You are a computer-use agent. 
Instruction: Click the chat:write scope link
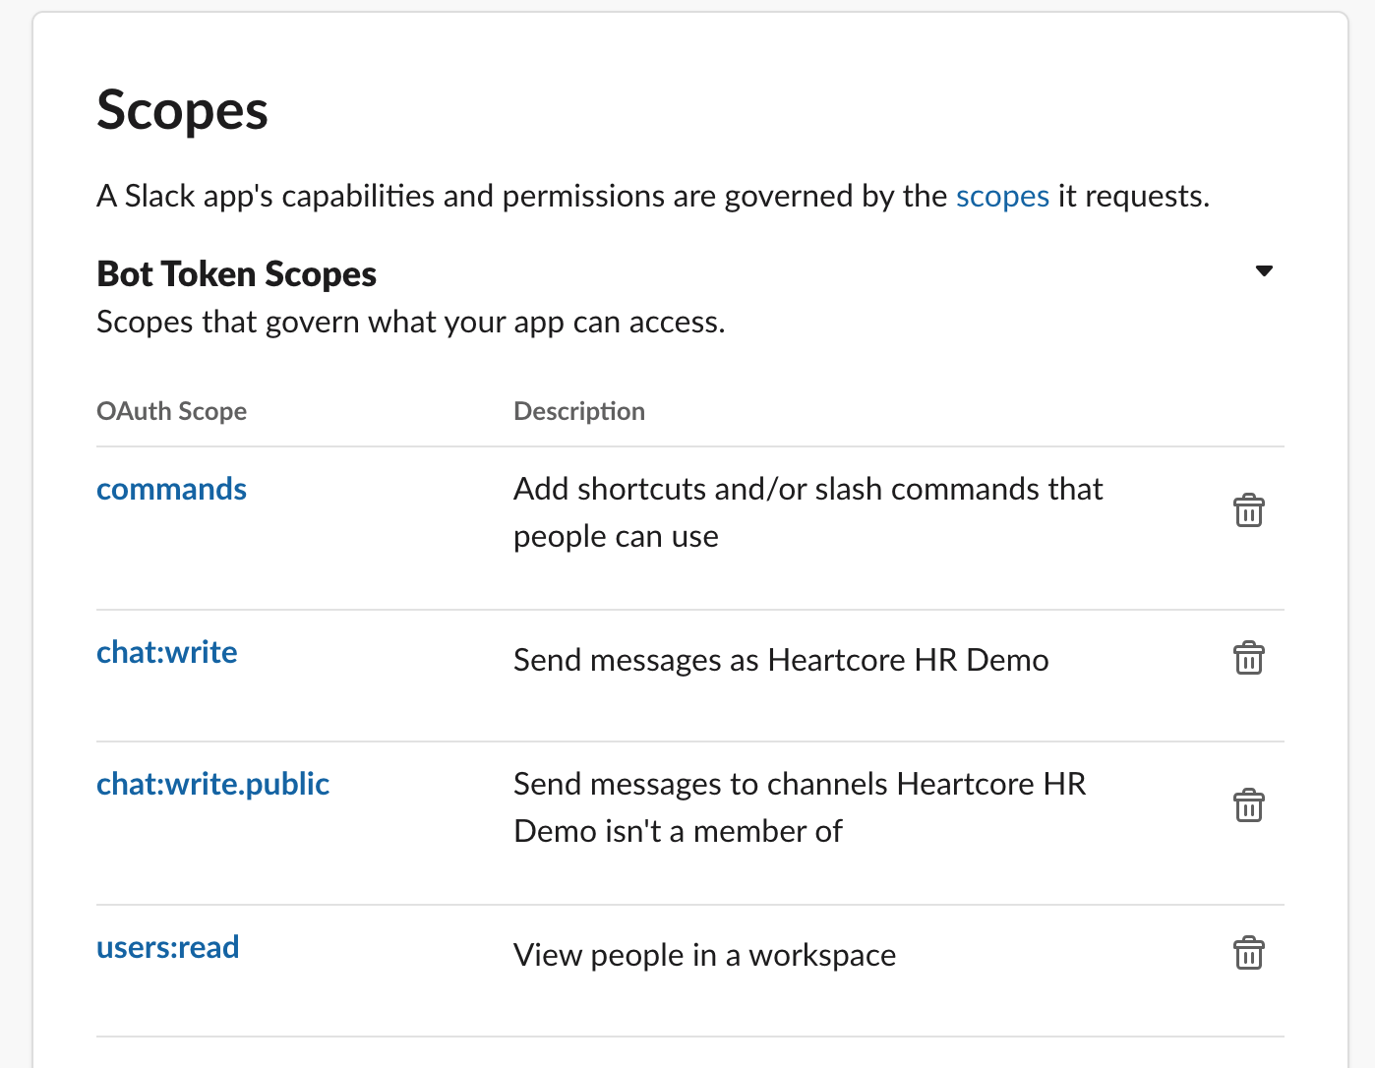(x=167, y=652)
